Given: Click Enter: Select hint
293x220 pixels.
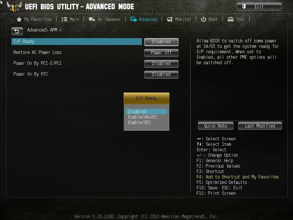Looking at the screenshot, I should click(211, 150).
